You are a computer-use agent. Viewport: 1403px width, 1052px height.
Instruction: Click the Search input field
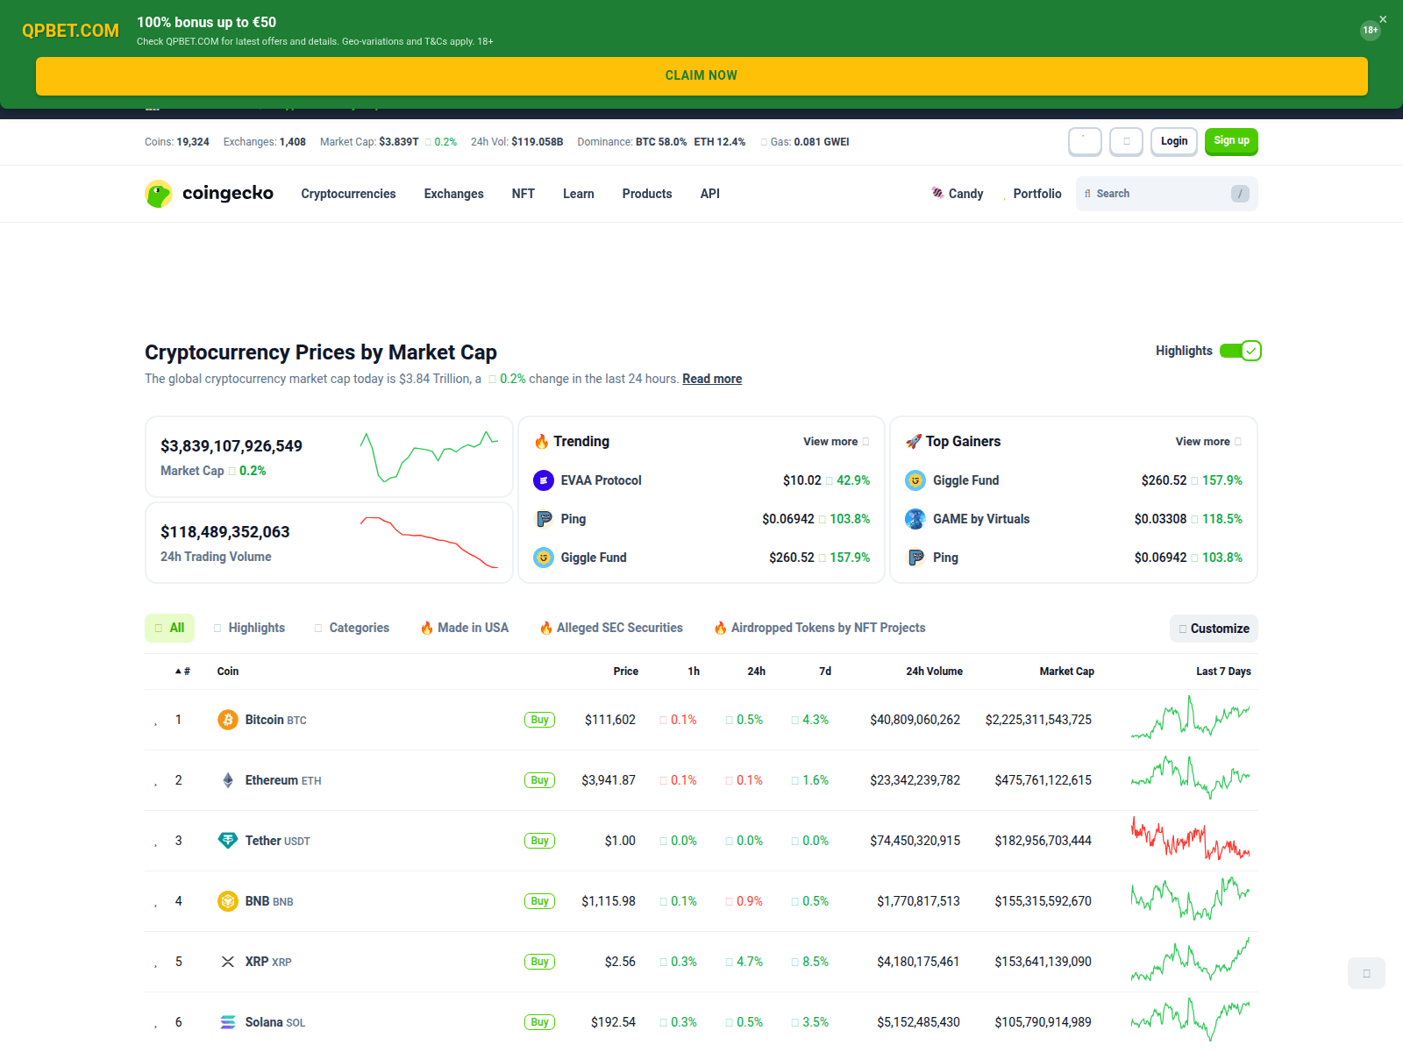pos(1167,194)
